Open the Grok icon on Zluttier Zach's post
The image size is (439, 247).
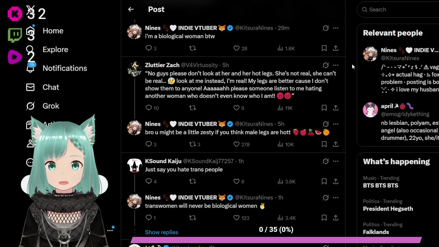325,65
